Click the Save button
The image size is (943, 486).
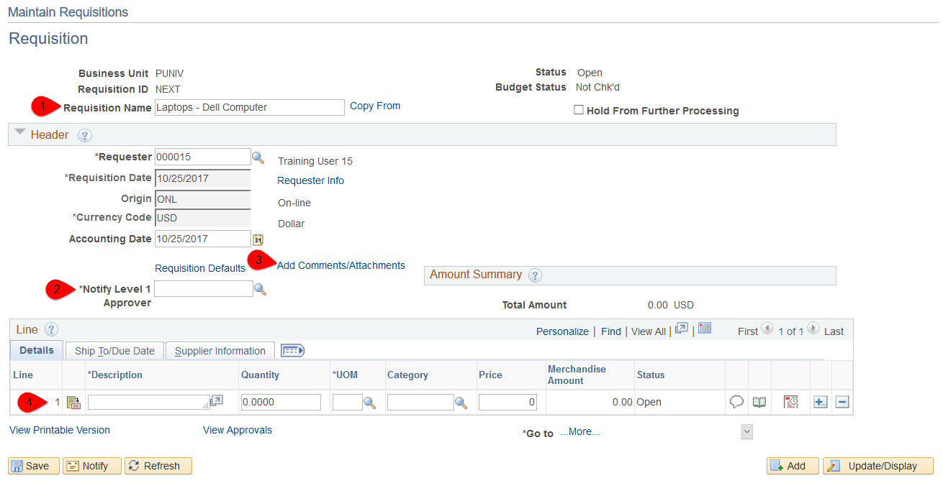click(31, 466)
